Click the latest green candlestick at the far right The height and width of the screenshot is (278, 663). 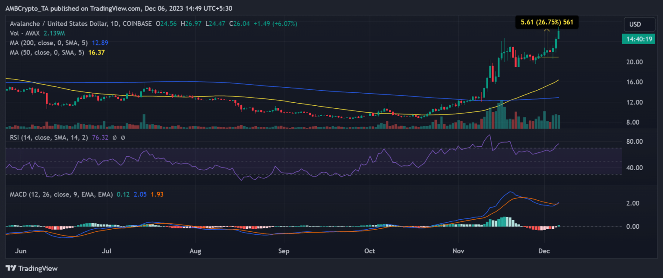(x=559, y=32)
